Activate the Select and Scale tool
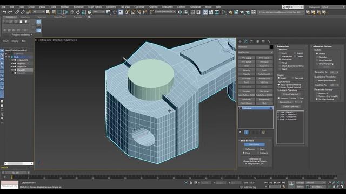Viewport: 346px width, 194px height. pos(84,12)
